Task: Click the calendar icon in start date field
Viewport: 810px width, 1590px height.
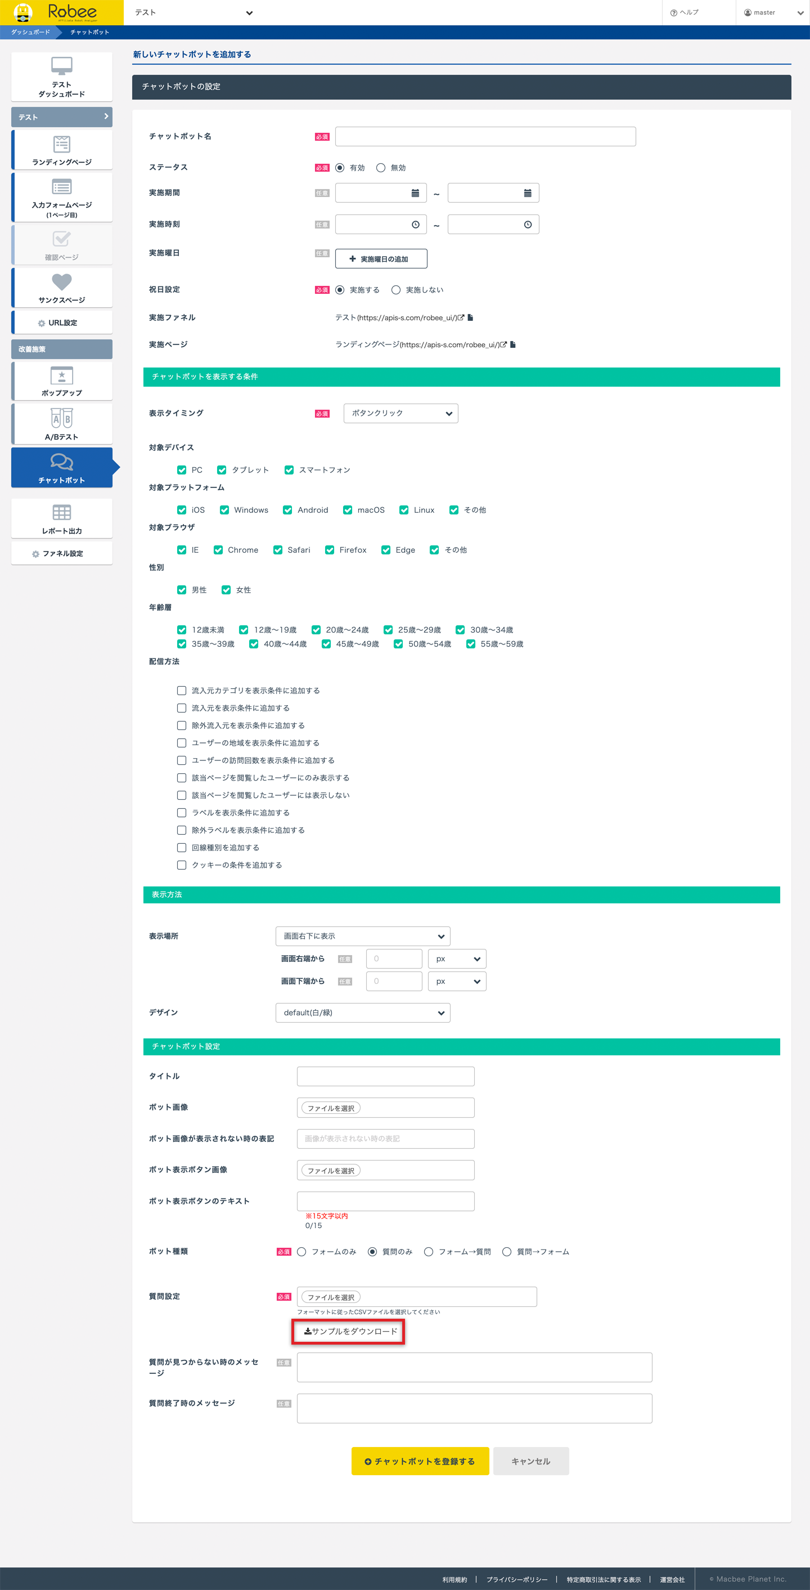Action: 415,193
